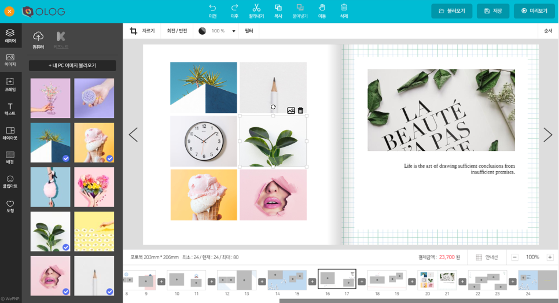The height and width of the screenshot is (303, 559).
Task: Open the Filter (필터) option
Action: [x=249, y=31]
